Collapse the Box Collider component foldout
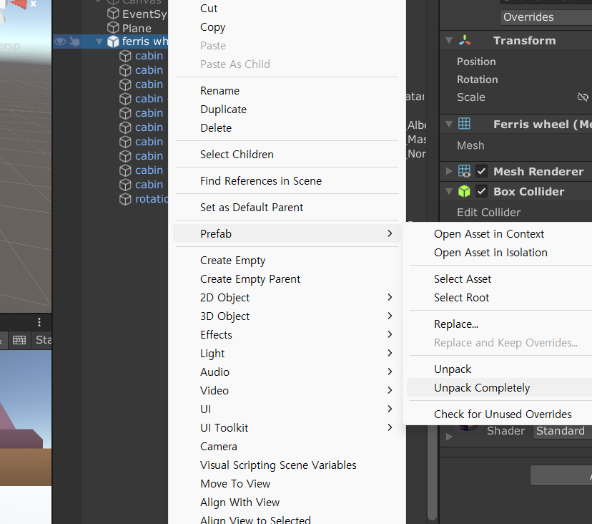This screenshot has width=592, height=524. click(449, 191)
